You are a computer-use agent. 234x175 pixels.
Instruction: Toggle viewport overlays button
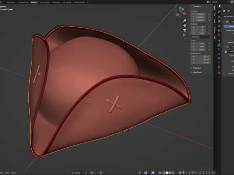coord(153,173)
